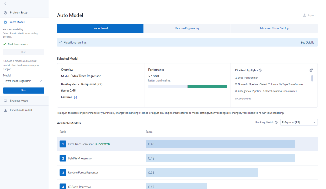Image resolution: width=326 pixels, height=189 pixels.
Task: Click the Auto Model document icon
Action: coord(5,22)
